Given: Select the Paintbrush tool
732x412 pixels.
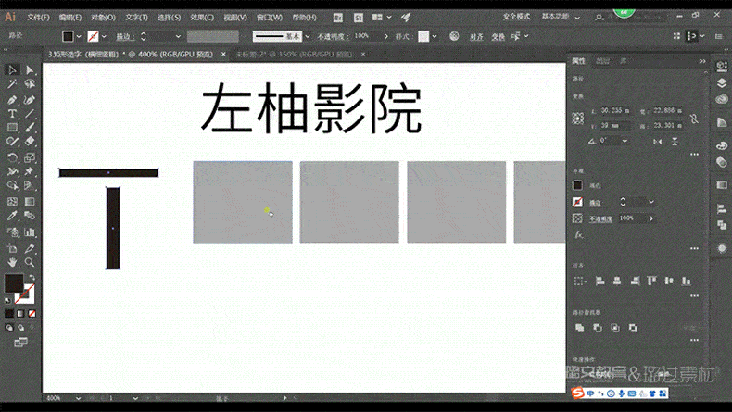Looking at the screenshot, I should [x=30, y=128].
